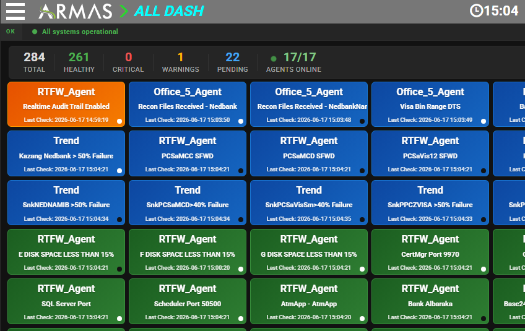Open Recon Files Received - NedbankNam card
Viewport: 525px width, 331px height.
[309, 104]
